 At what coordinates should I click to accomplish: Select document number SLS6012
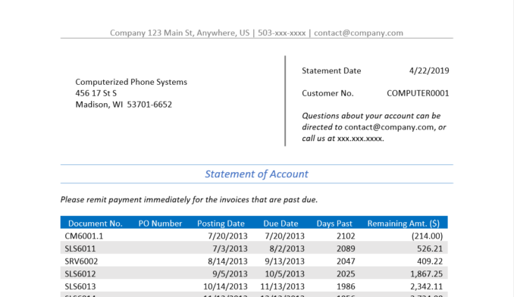tap(80, 274)
